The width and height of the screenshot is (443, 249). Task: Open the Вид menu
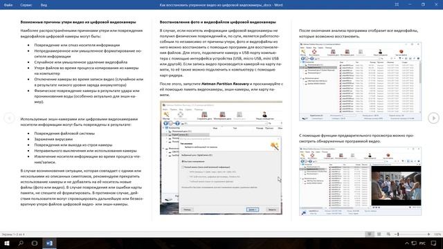pos(44,5)
